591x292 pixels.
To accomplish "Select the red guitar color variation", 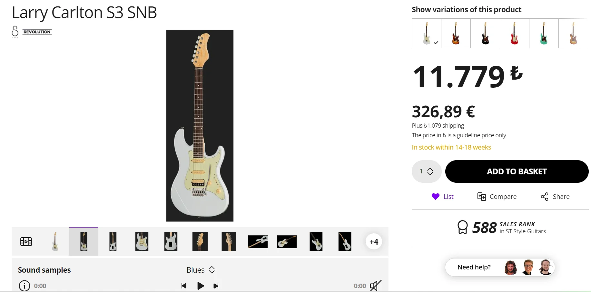I will (x=514, y=33).
